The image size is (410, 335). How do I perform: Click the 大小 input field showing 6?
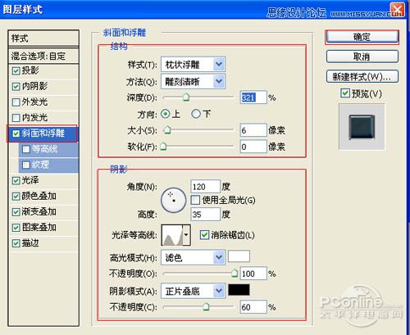pyautogui.click(x=253, y=130)
